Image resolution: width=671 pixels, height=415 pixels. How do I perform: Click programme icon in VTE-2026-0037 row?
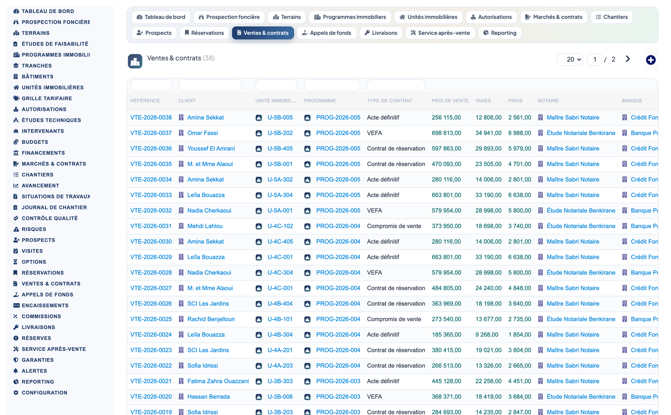click(307, 133)
